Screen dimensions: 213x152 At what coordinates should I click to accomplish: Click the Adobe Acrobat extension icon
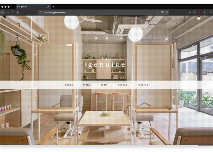(200, 12)
